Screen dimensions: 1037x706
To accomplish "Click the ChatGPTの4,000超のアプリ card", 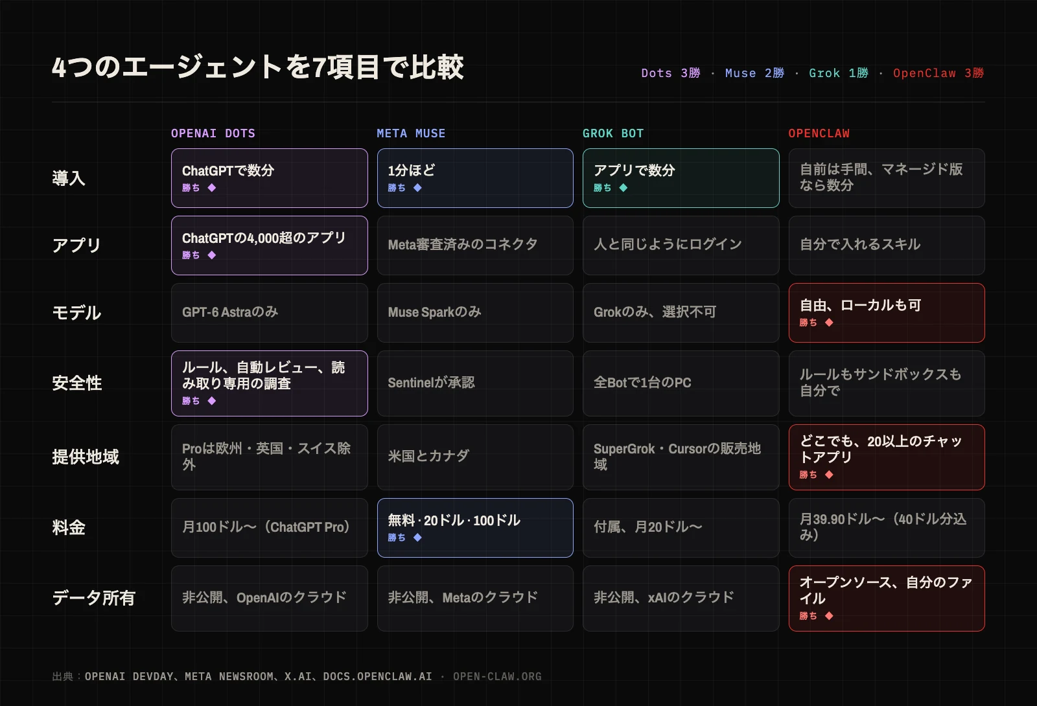I will pos(270,245).
